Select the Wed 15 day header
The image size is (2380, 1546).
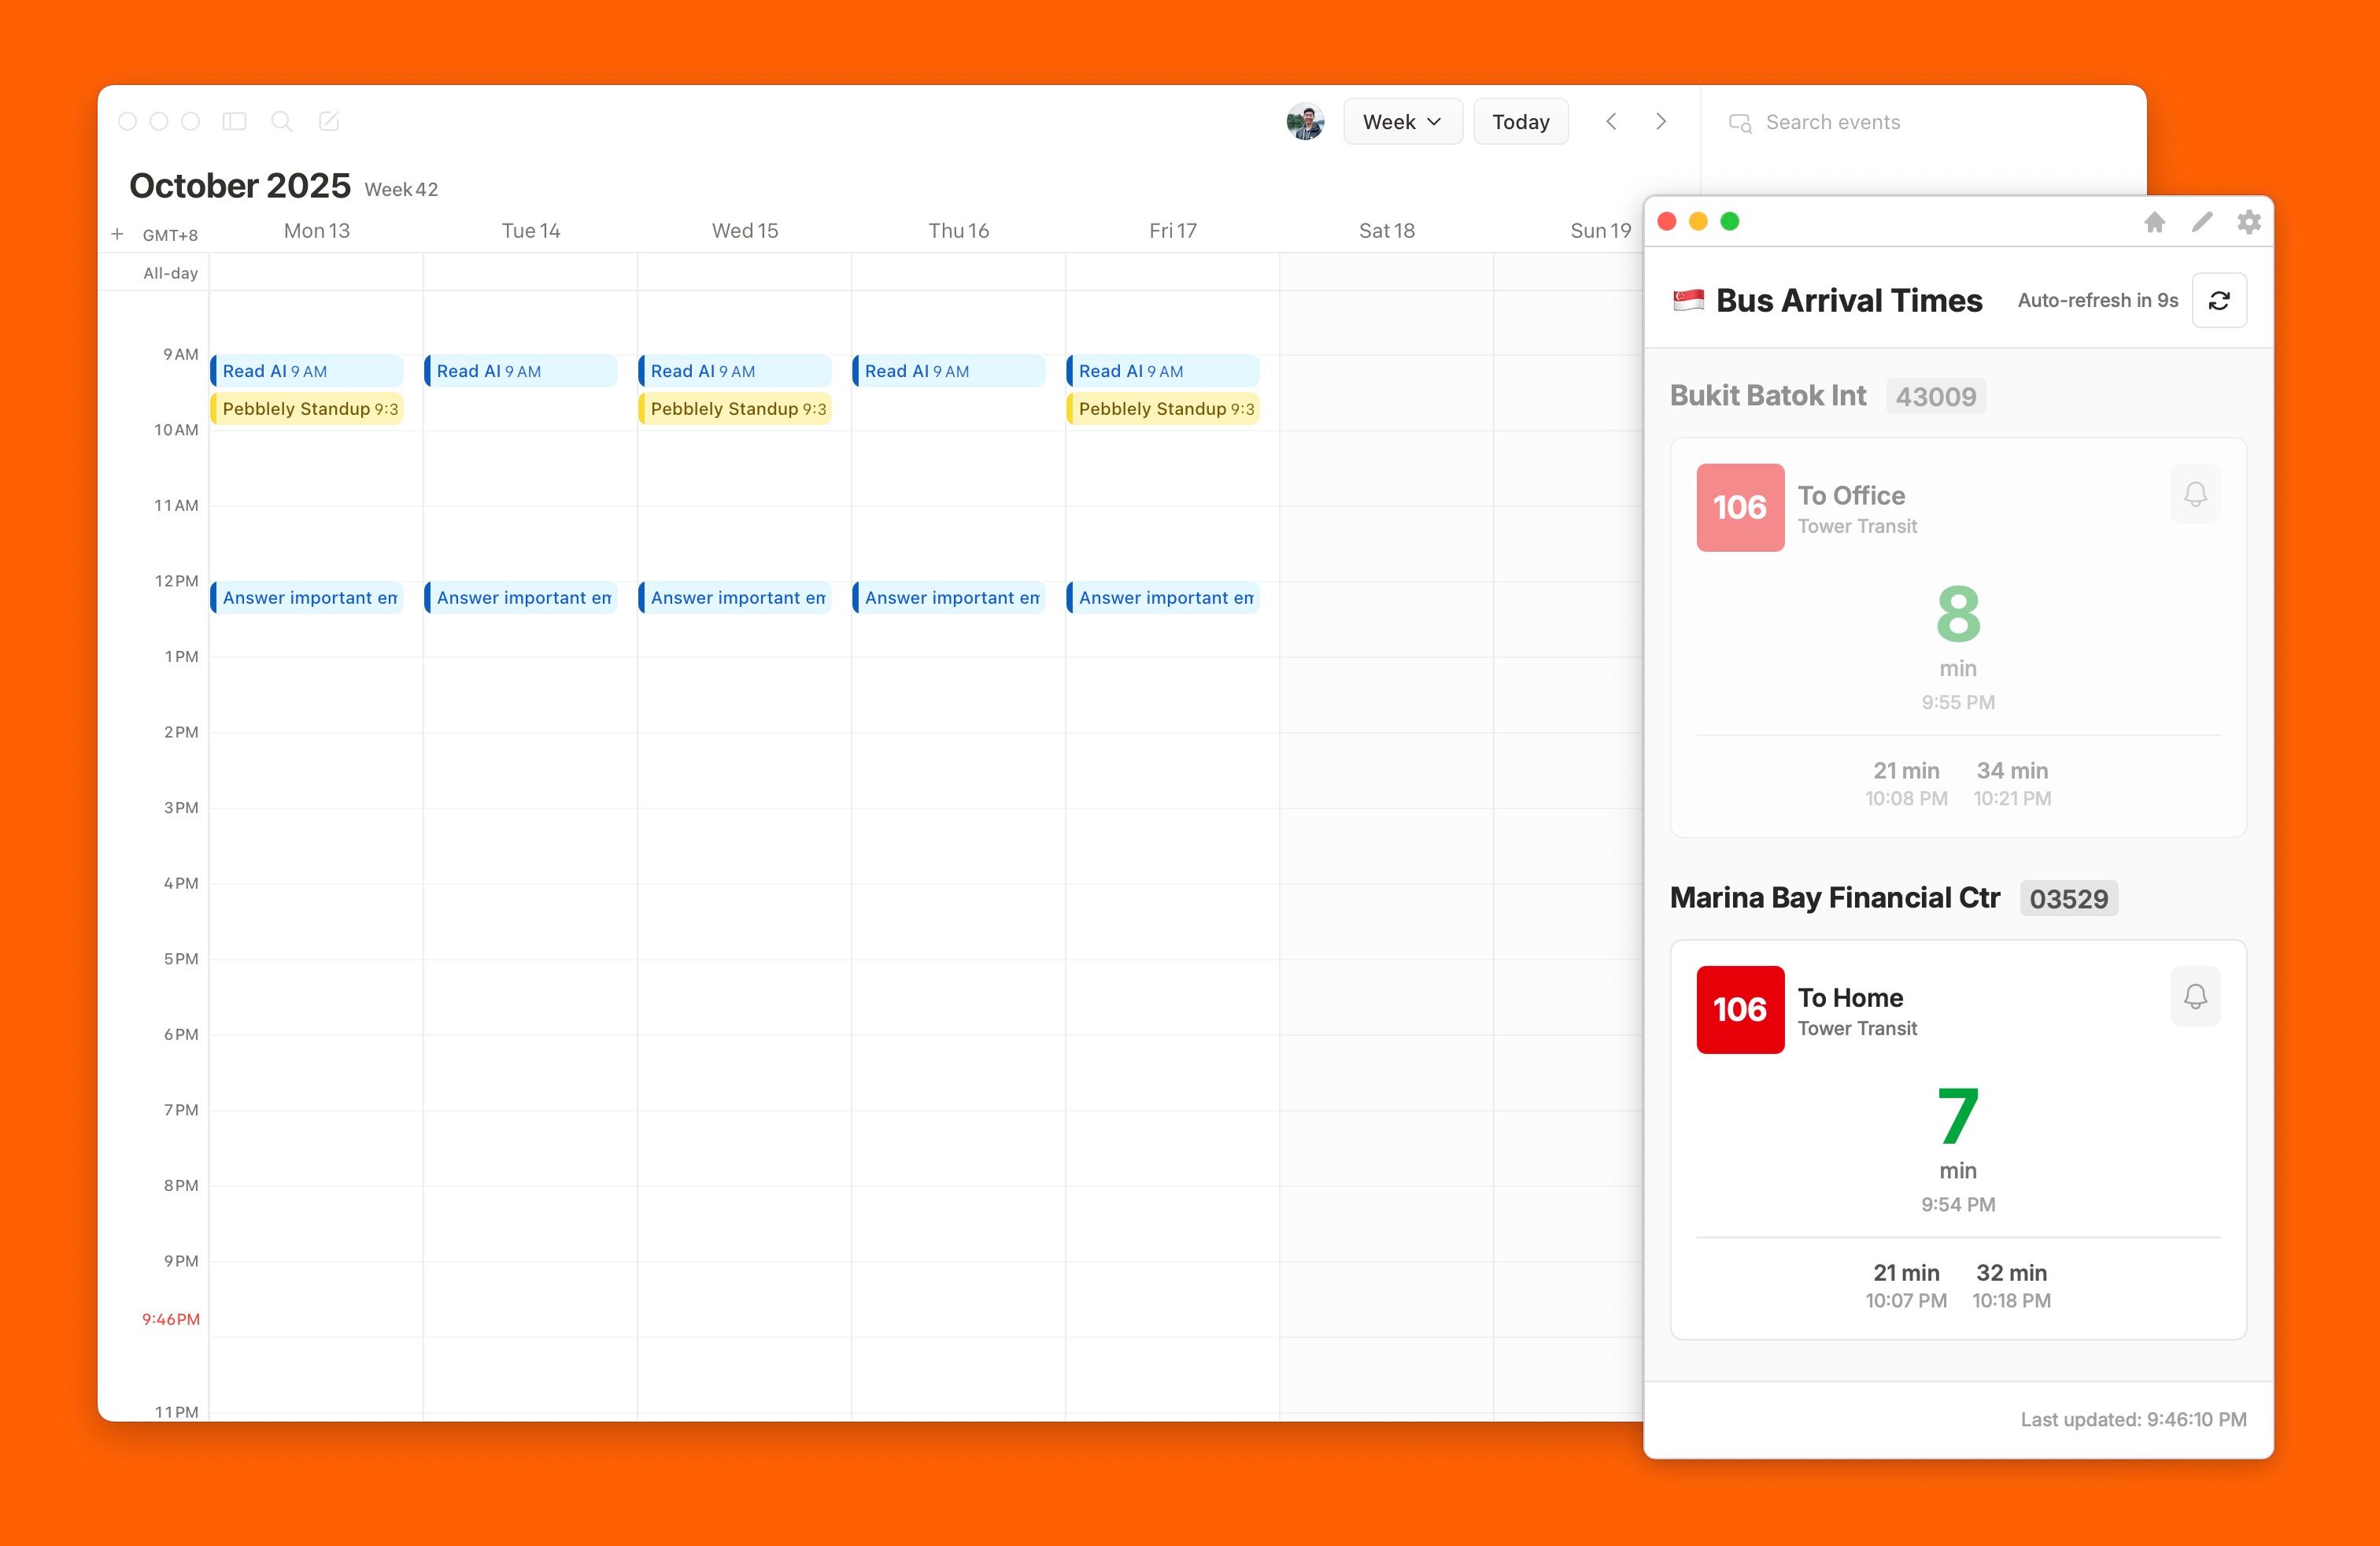tap(744, 231)
